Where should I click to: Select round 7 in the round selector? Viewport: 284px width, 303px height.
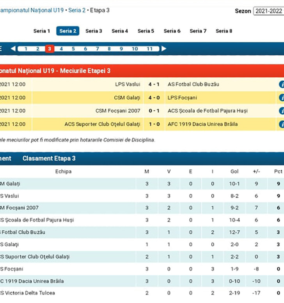click(x=97, y=49)
